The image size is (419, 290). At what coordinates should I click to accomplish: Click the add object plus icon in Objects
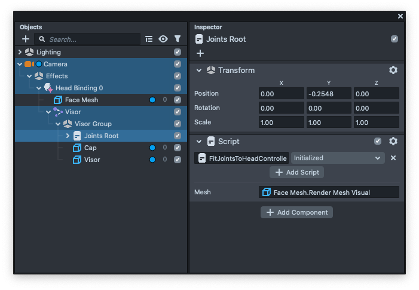[x=26, y=39]
